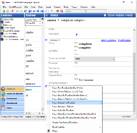Screen dimensions: 137x133
Task: Open the writing system dropdown in toolbar
Action: tap(85, 11)
